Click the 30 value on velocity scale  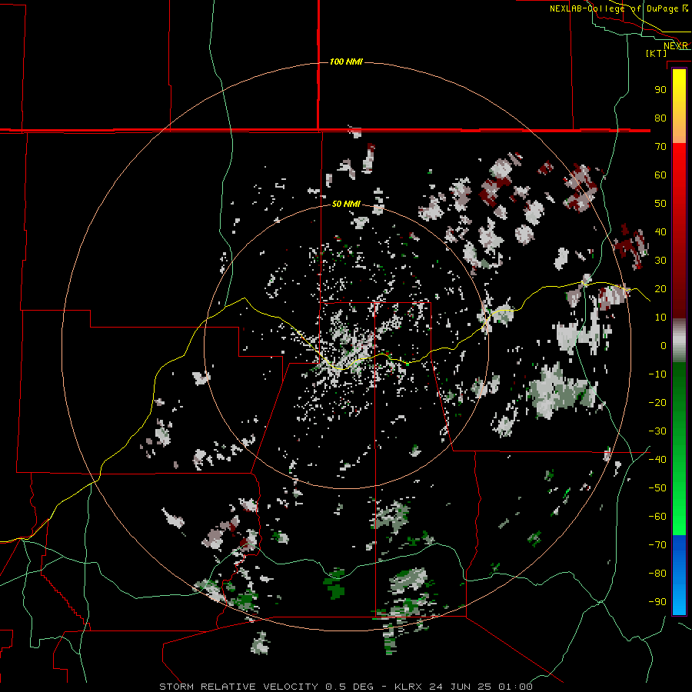tap(660, 261)
